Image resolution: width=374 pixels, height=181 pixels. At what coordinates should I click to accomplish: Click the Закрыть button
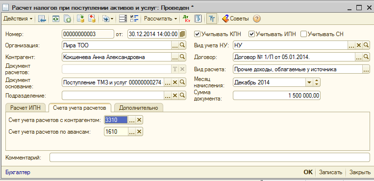click(x=360, y=172)
